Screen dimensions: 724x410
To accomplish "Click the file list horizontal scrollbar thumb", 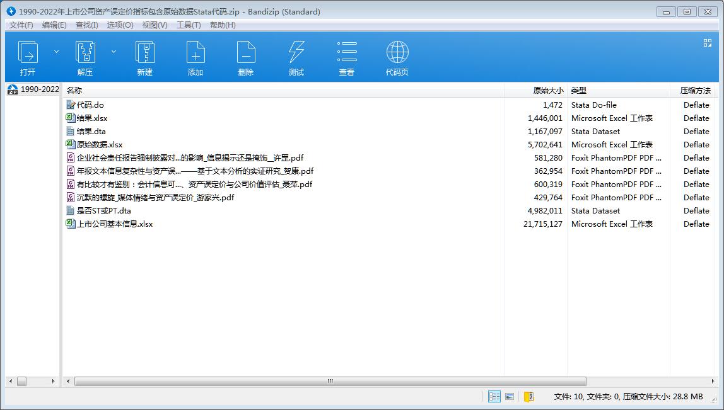I will click(330, 382).
